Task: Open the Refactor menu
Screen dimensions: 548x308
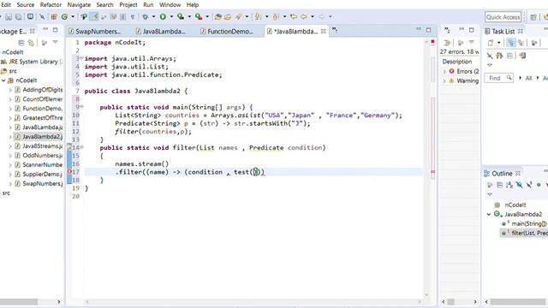Action: click(51, 5)
